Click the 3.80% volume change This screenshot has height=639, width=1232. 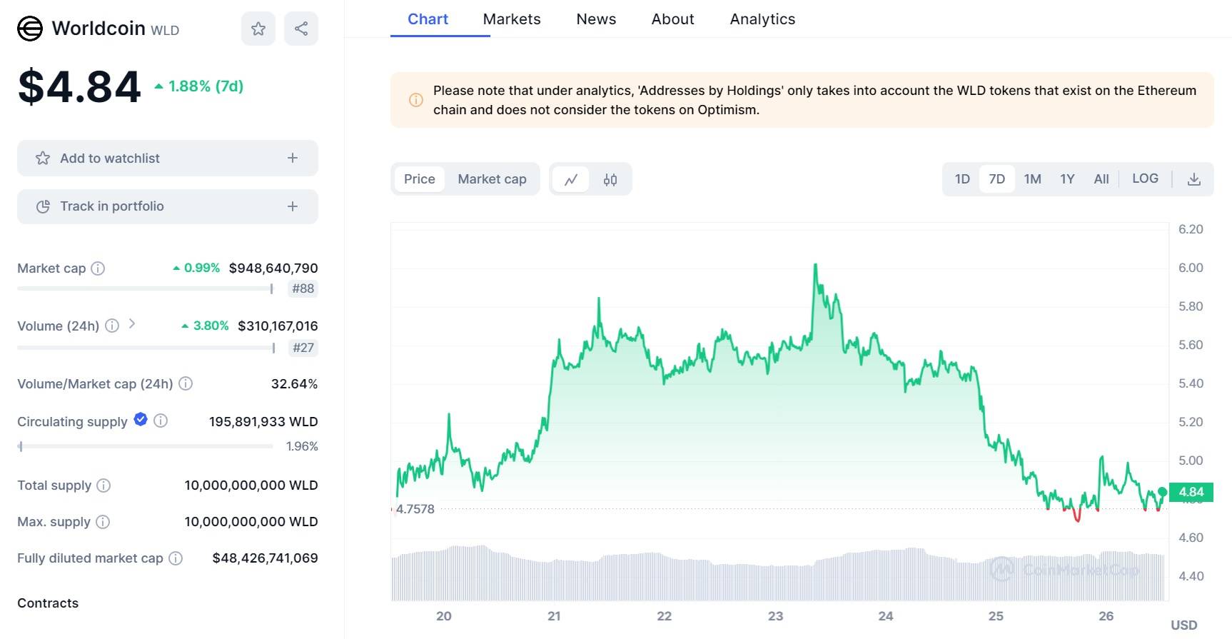coord(211,326)
